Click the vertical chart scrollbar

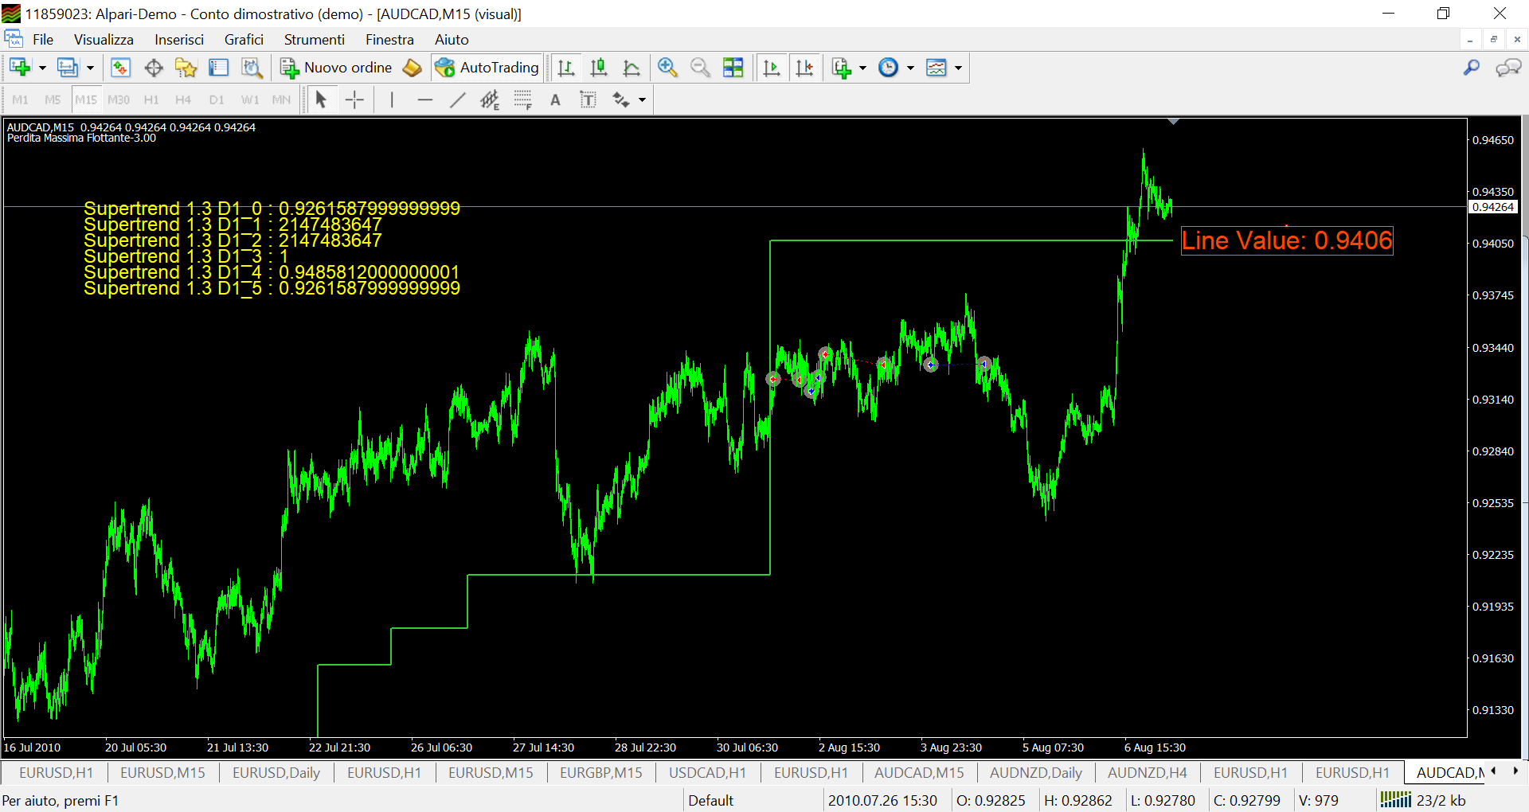[x=1524, y=436]
